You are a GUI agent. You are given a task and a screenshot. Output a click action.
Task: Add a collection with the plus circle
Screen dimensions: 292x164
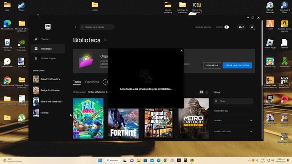coord(105,82)
